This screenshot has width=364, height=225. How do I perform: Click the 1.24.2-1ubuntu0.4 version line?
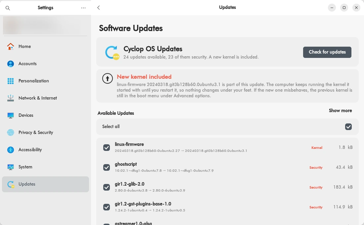150,210
